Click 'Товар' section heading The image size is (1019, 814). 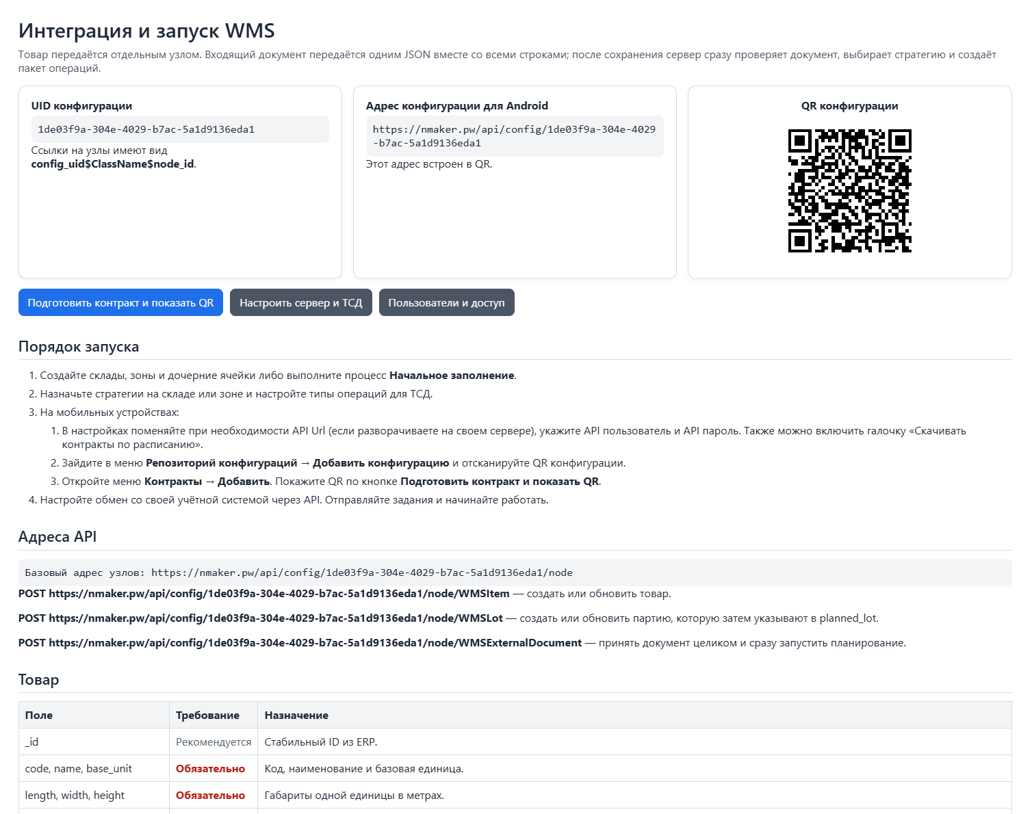click(x=38, y=680)
